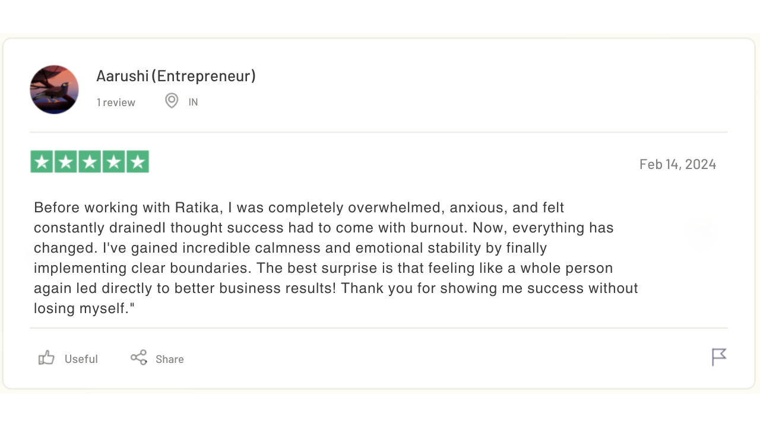This screenshot has width=760, height=427.
Task: Click the fourth green rating star
Action: click(113, 162)
